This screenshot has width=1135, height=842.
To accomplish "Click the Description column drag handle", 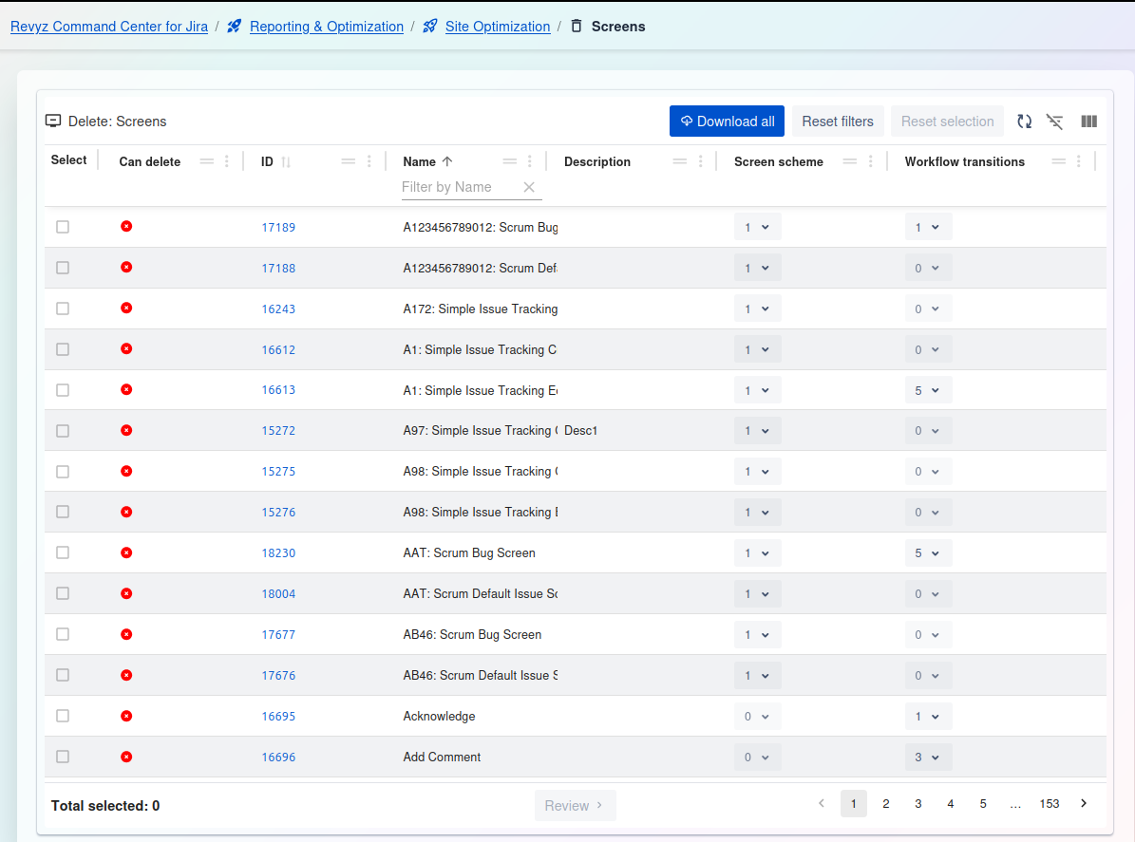I will (x=679, y=161).
